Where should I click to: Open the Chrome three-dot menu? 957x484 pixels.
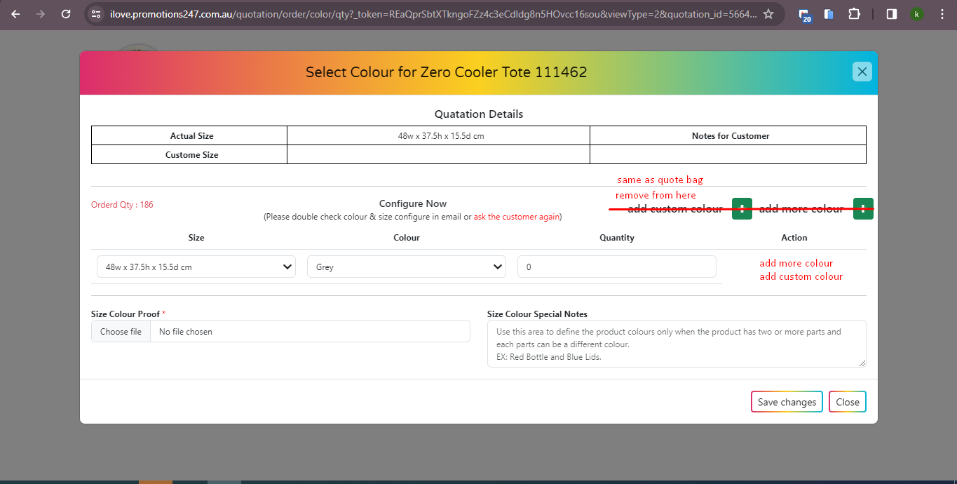click(x=942, y=14)
